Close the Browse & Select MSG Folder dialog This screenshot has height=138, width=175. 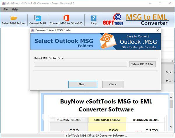point(157,30)
